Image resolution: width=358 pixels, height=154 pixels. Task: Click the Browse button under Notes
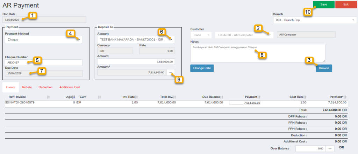tap(324, 68)
